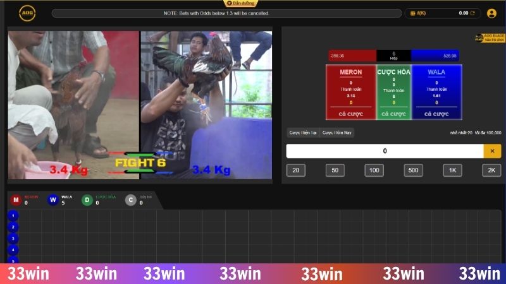The width and height of the screenshot is (506, 284).
Task: Place a bet on green CƯỢC HÒA panel
Action: pyautogui.click(x=393, y=92)
